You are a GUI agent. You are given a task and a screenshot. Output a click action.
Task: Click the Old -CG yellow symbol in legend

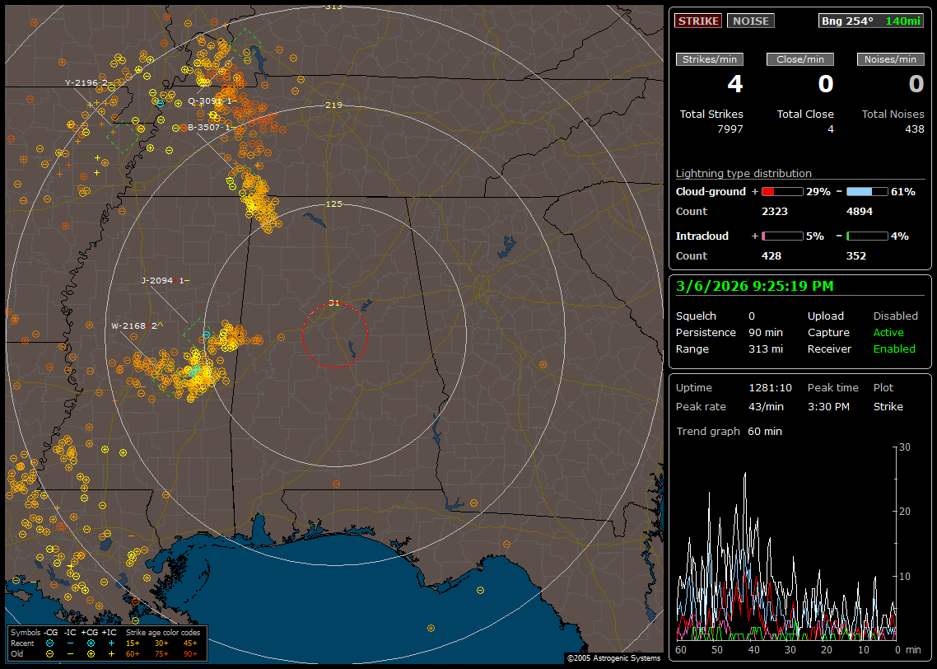point(49,653)
